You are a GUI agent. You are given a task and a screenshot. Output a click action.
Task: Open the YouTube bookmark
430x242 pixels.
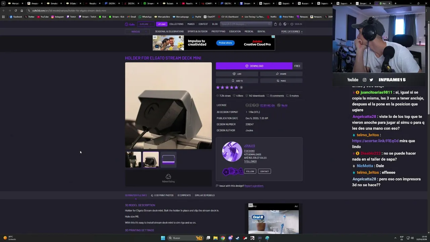point(43,17)
